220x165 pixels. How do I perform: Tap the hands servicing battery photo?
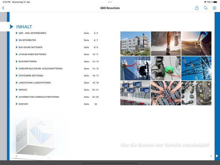tap(166, 93)
